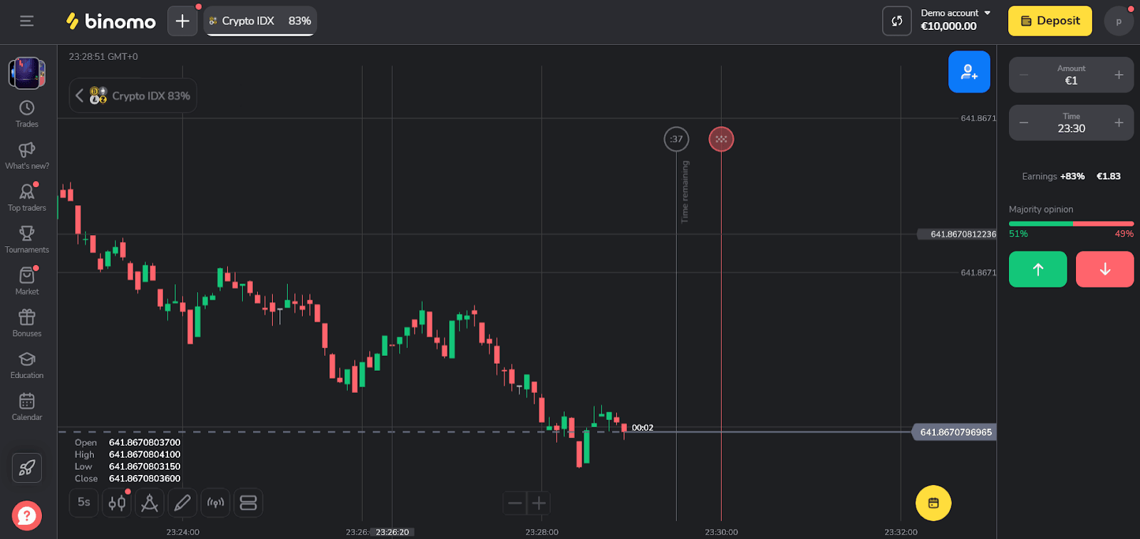Screen dimensions: 1140x539
Task: Decrease the expiration time
Action: pyautogui.click(x=1024, y=122)
